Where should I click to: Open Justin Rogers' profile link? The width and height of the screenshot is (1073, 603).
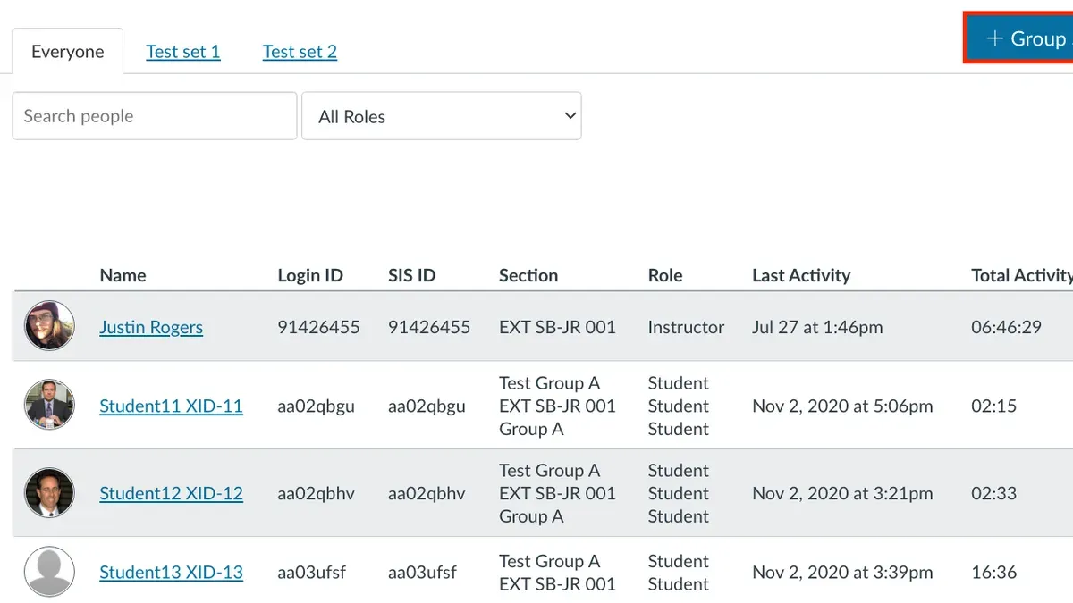[x=151, y=327]
